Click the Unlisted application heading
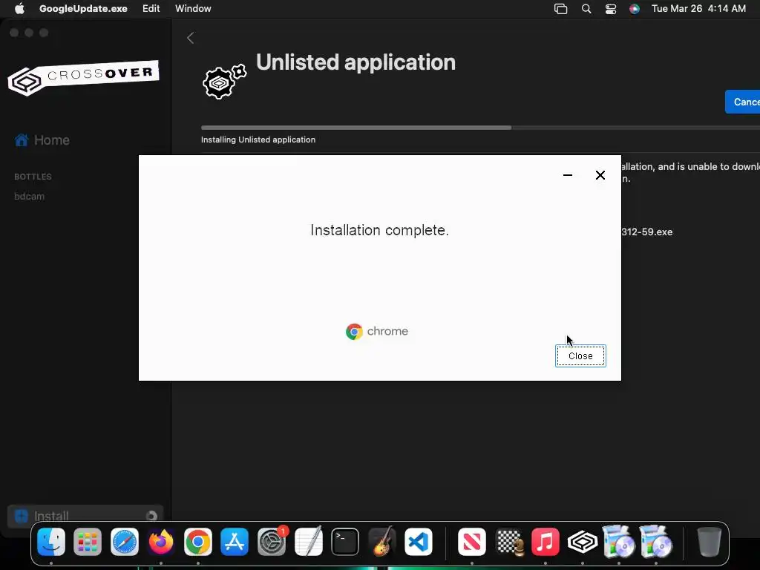The image size is (760, 570). click(356, 62)
